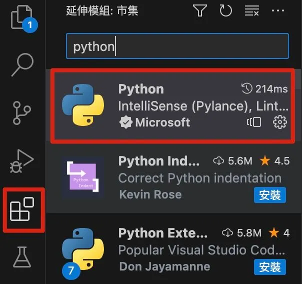Image resolution: width=302 pixels, height=284 pixels.
Task: Install the Python Extension Pack
Action: coord(270,267)
